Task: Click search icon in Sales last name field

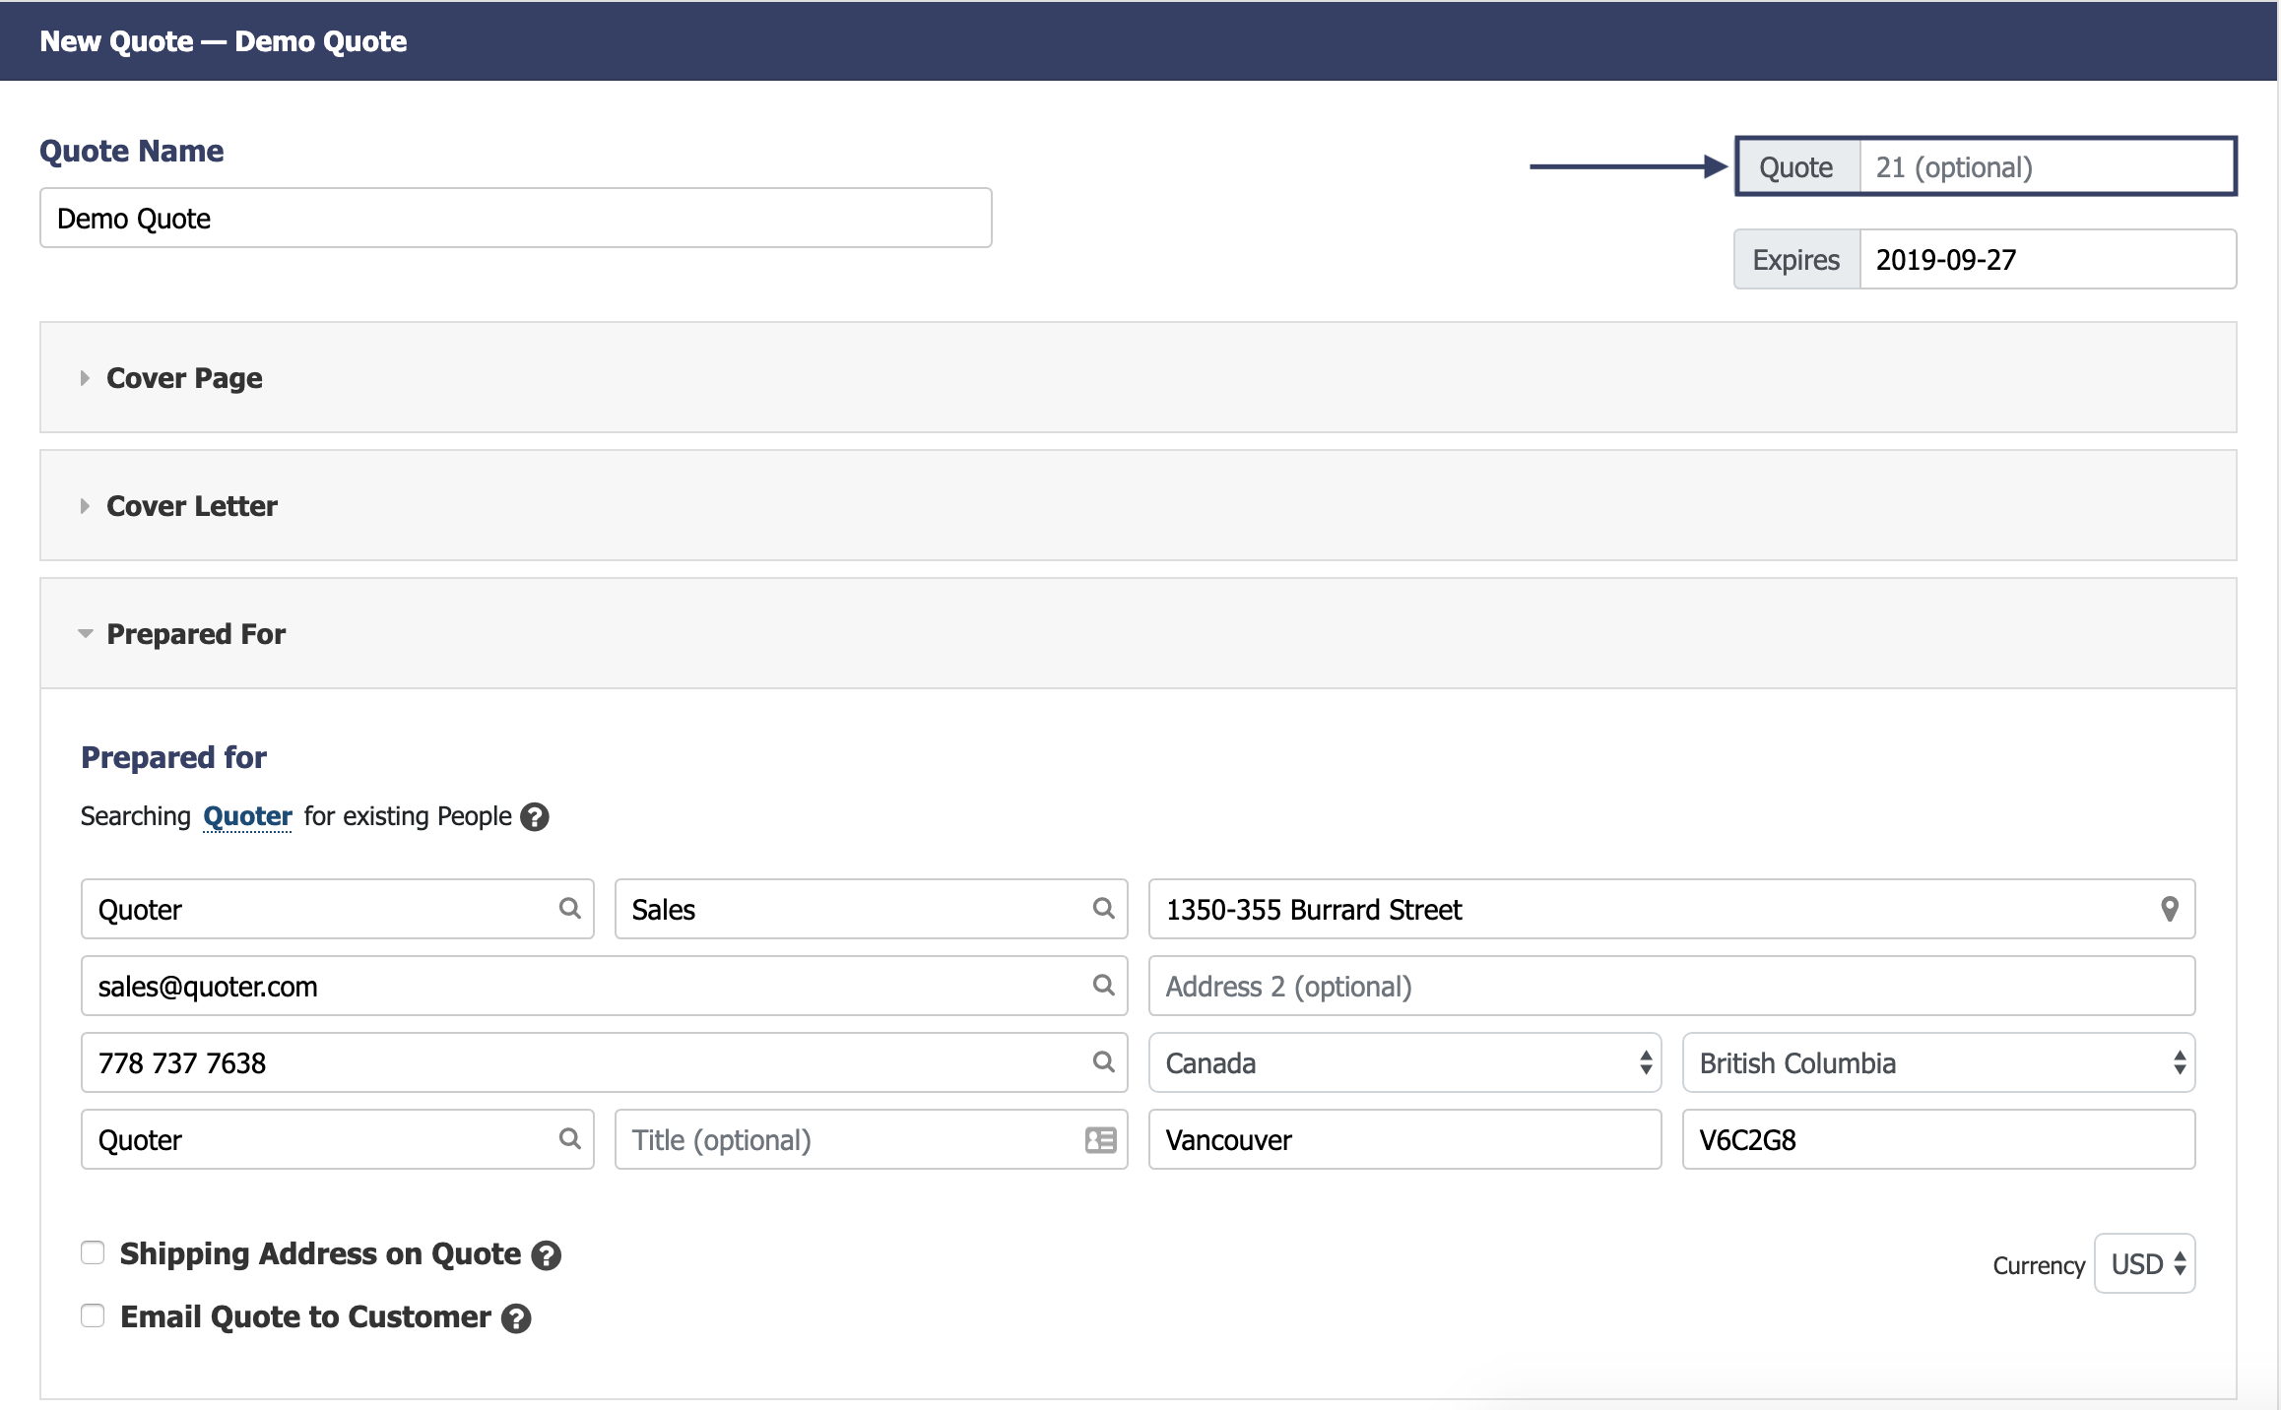Action: [x=1103, y=908]
